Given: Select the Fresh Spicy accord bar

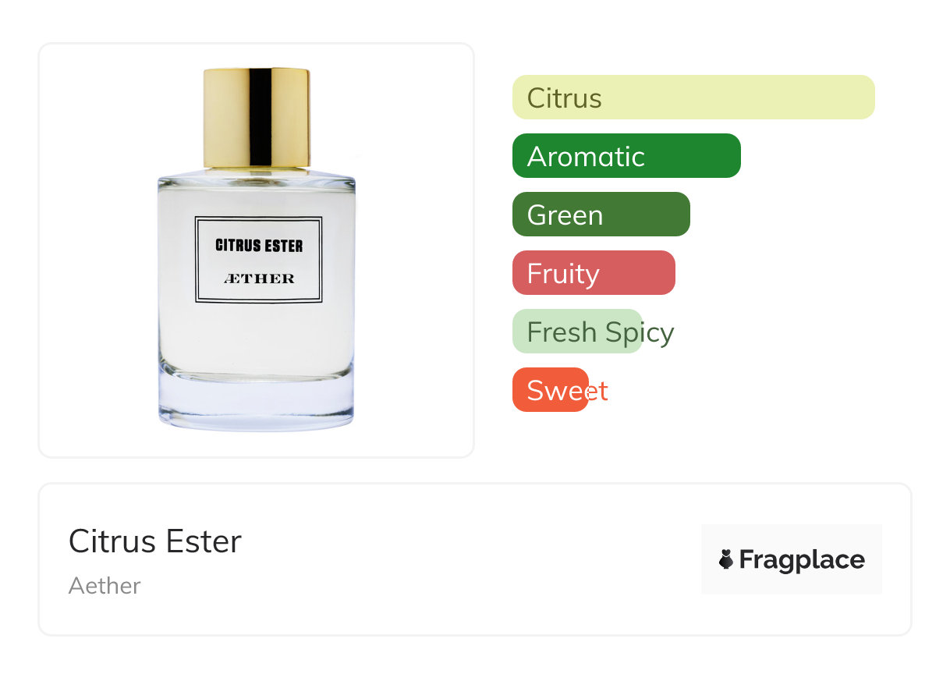Looking at the screenshot, I should 577,332.
